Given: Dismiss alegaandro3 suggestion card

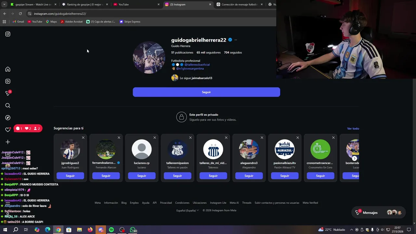Looking at the screenshot, I should (262, 138).
